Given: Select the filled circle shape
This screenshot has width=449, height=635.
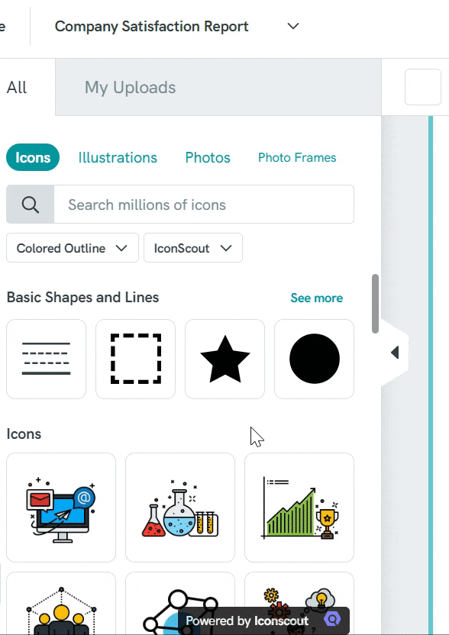Looking at the screenshot, I should (x=314, y=359).
